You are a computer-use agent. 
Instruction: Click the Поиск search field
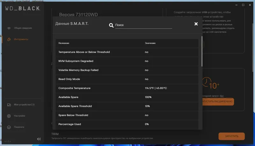143,25
